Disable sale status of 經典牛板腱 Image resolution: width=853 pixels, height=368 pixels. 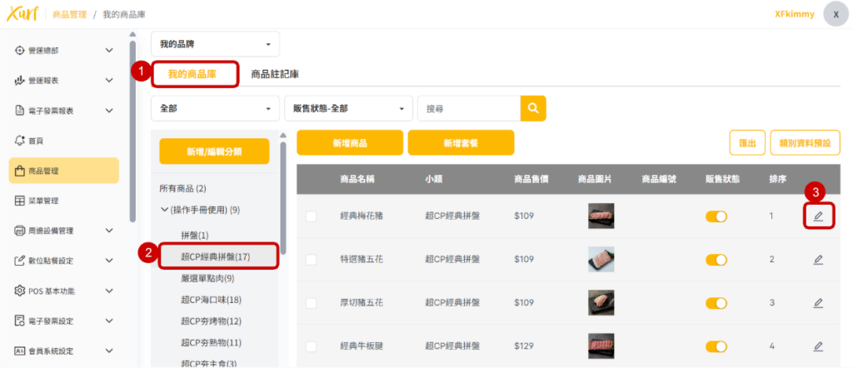point(716,346)
